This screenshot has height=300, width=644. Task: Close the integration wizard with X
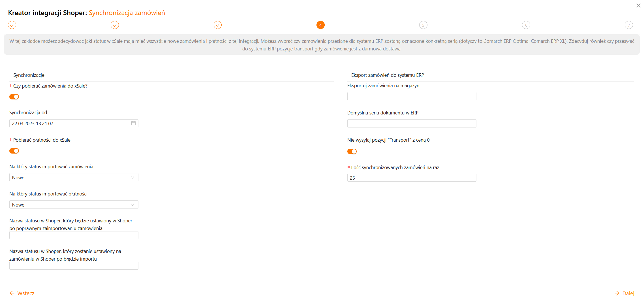point(638,6)
